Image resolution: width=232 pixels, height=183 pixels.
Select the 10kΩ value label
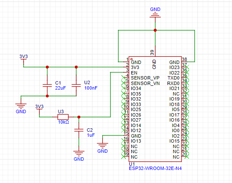click(x=64, y=122)
